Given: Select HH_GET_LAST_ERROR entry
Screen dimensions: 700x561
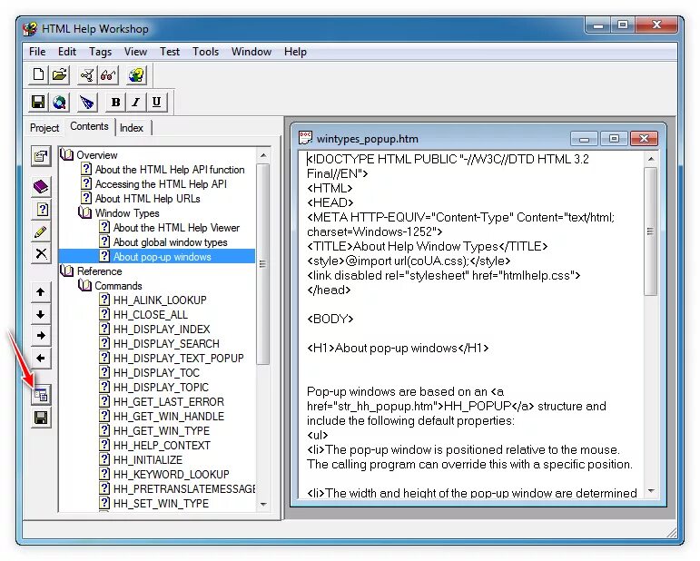Looking at the screenshot, I should (x=169, y=401).
